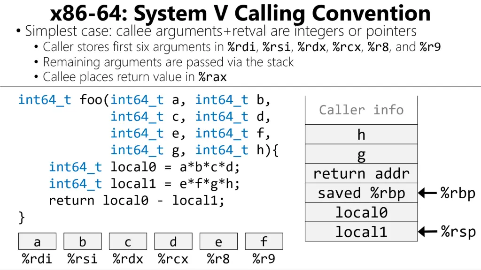Click the arrow pointing from %rbp
This screenshot has width=481, height=270.
click(x=428, y=193)
